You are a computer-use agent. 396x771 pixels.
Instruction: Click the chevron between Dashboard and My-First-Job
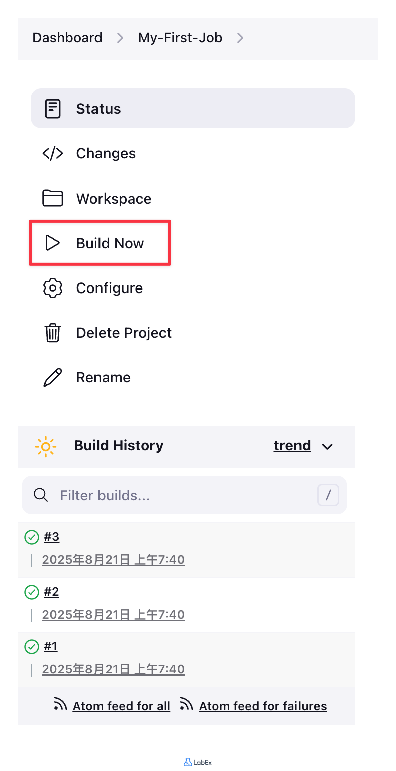120,37
